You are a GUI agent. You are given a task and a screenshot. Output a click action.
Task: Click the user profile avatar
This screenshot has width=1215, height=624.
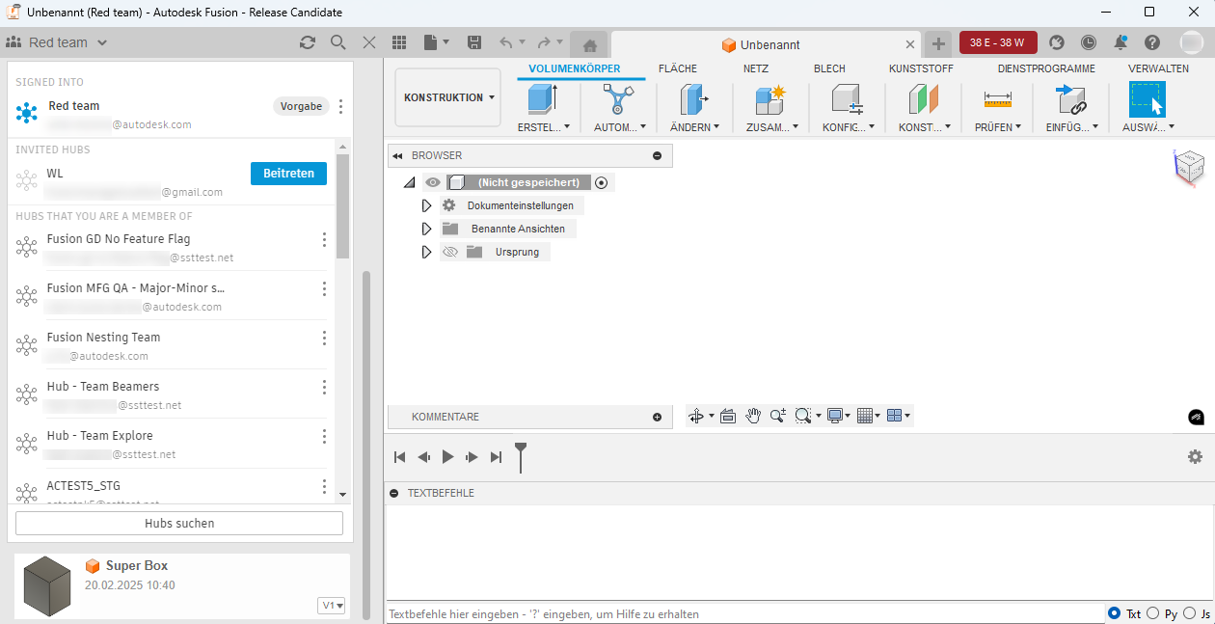tap(1192, 42)
